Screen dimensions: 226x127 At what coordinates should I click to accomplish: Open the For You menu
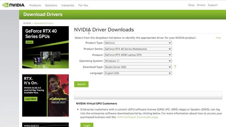point(83,5)
